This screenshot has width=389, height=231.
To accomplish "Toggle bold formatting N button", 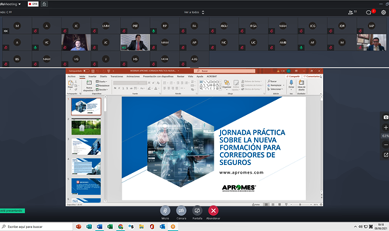I will (x=115, y=88).
